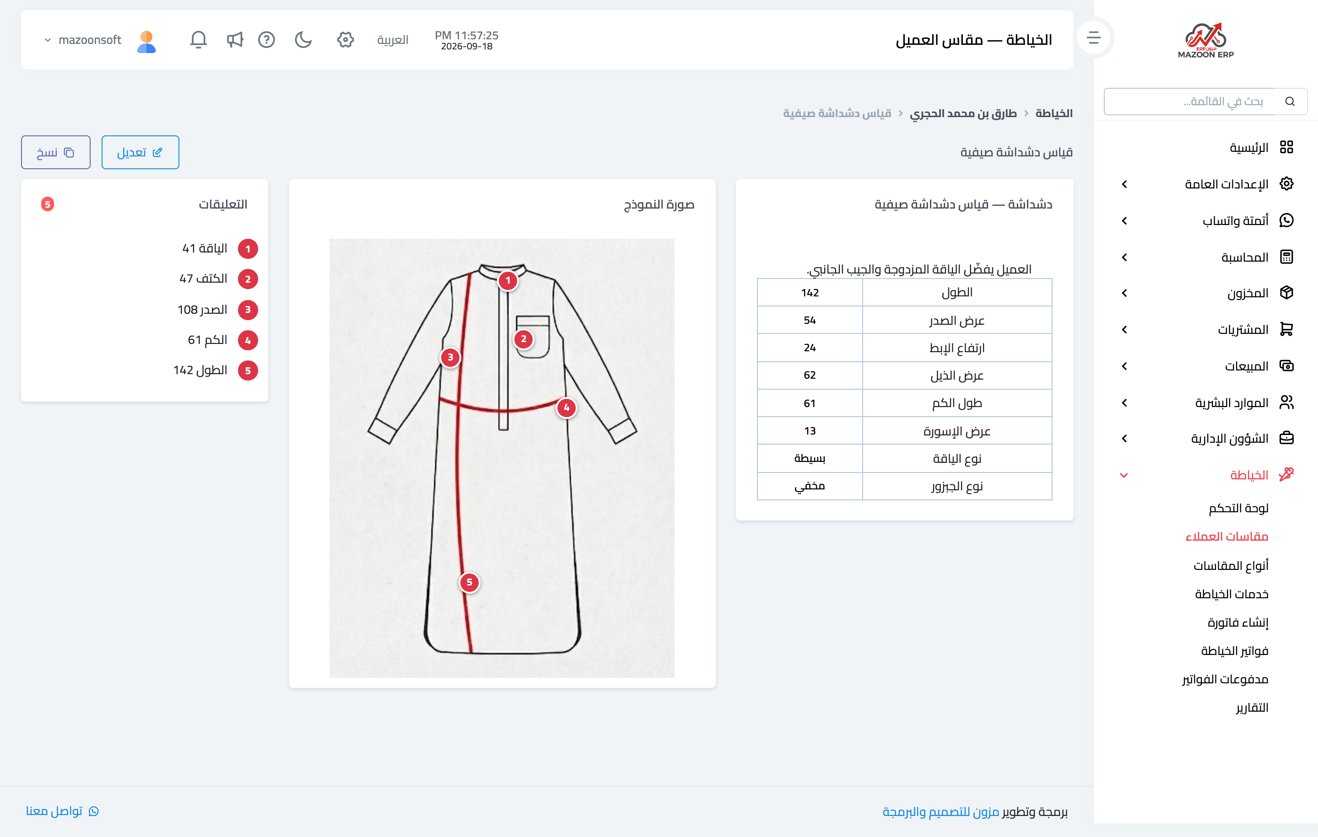The width and height of the screenshot is (1318, 837).
Task: Open the help question mark icon
Action: click(266, 39)
